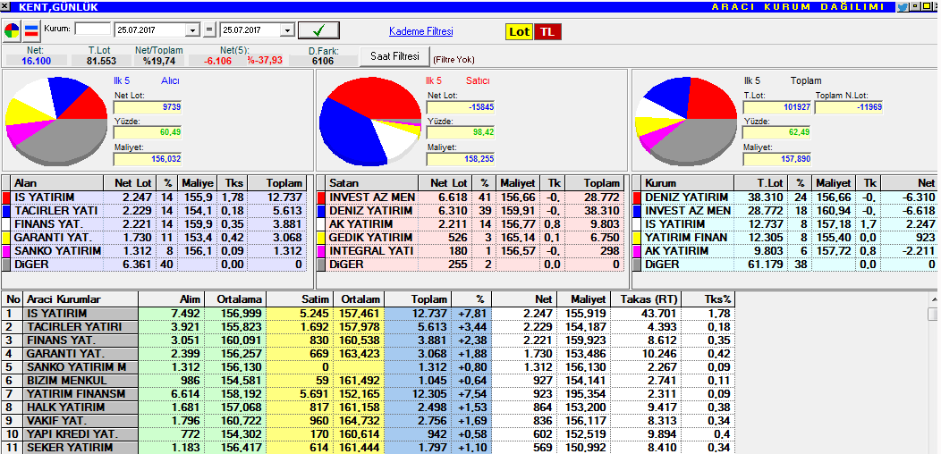Open the Kademe Filtresi link

coord(420,31)
